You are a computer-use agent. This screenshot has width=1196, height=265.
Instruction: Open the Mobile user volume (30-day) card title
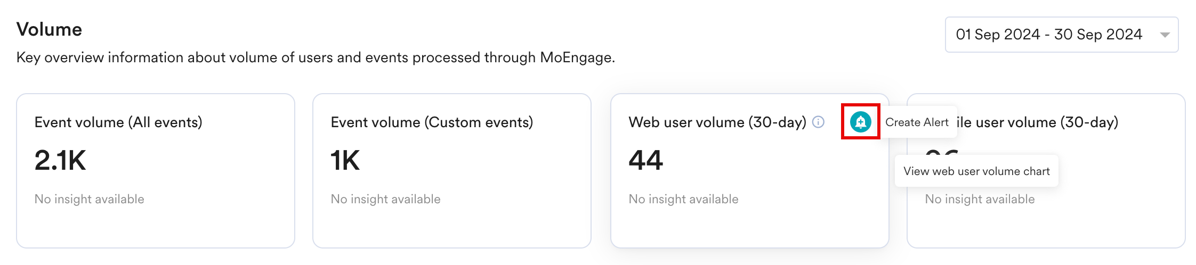(x=1037, y=122)
